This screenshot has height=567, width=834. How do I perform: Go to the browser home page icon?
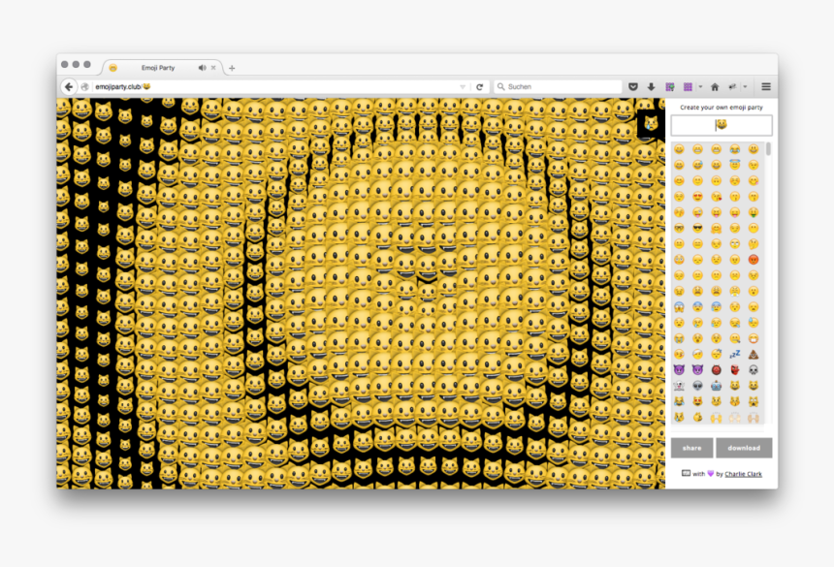point(715,87)
